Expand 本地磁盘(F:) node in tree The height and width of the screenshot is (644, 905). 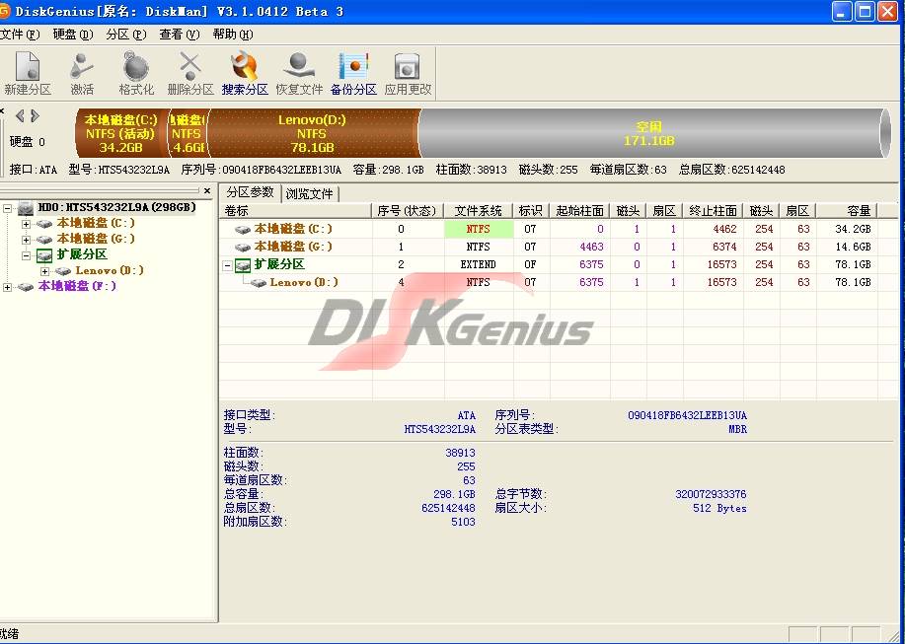(x=8, y=287)
